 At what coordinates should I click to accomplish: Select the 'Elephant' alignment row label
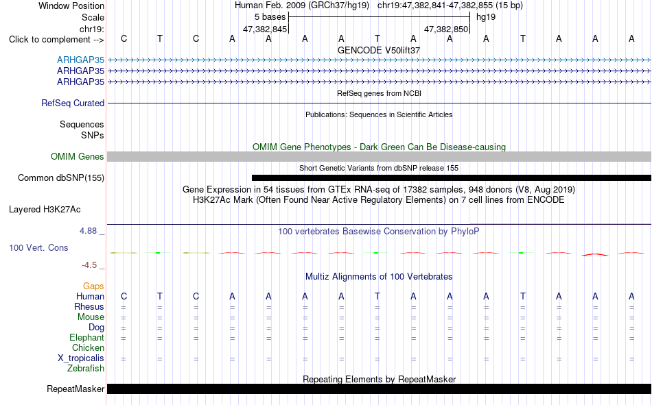coord(86,338)
